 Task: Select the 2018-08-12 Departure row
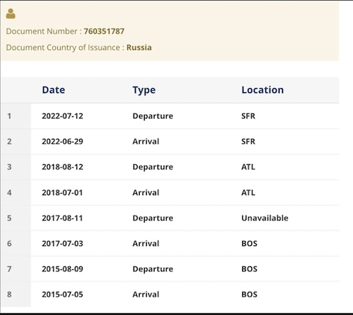pyautogui.click(x=170, y=167)
